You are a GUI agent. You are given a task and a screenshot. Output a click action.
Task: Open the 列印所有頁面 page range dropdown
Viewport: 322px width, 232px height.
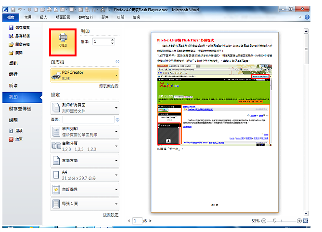pos(85,108)
